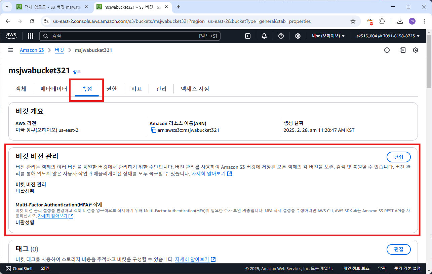Open the console settings gear
Viewport: 432px width, 274px height.
pyautogui.click(x=298, y=36)
